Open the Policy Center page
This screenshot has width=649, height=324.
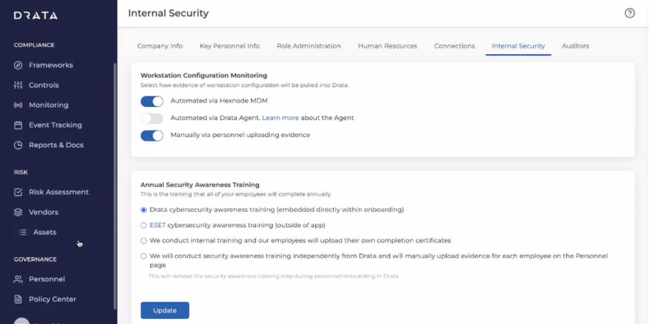pos(52,299)
